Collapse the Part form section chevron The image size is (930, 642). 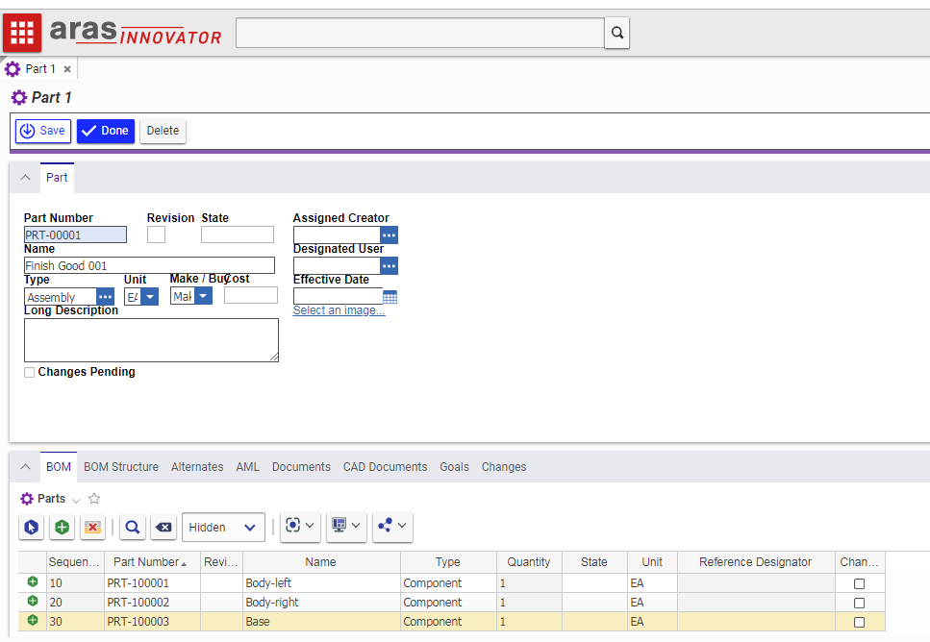point(25,178)
